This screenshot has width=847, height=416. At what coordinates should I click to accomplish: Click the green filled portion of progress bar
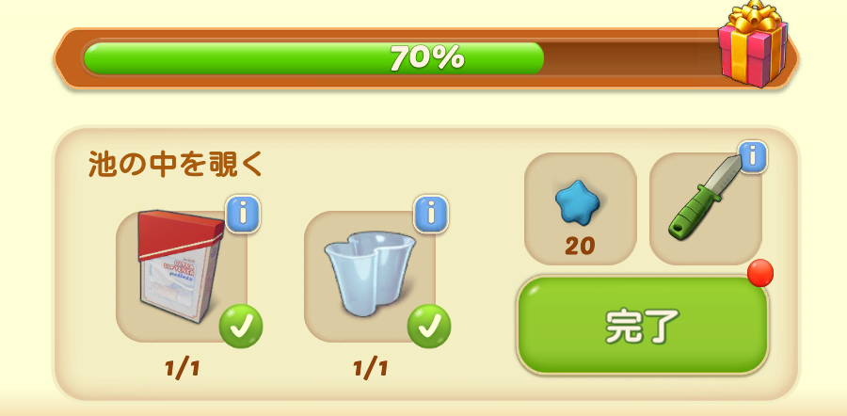pos(313,58)
